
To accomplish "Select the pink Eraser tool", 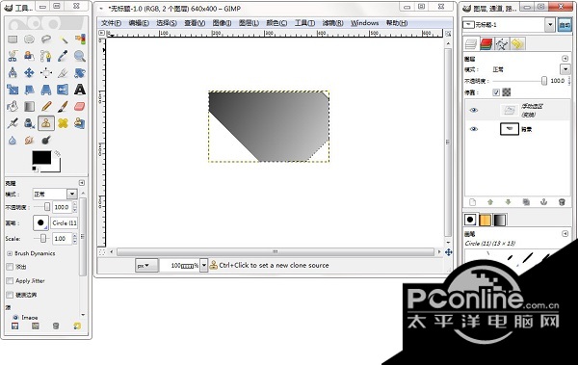I will coord(80,107).
